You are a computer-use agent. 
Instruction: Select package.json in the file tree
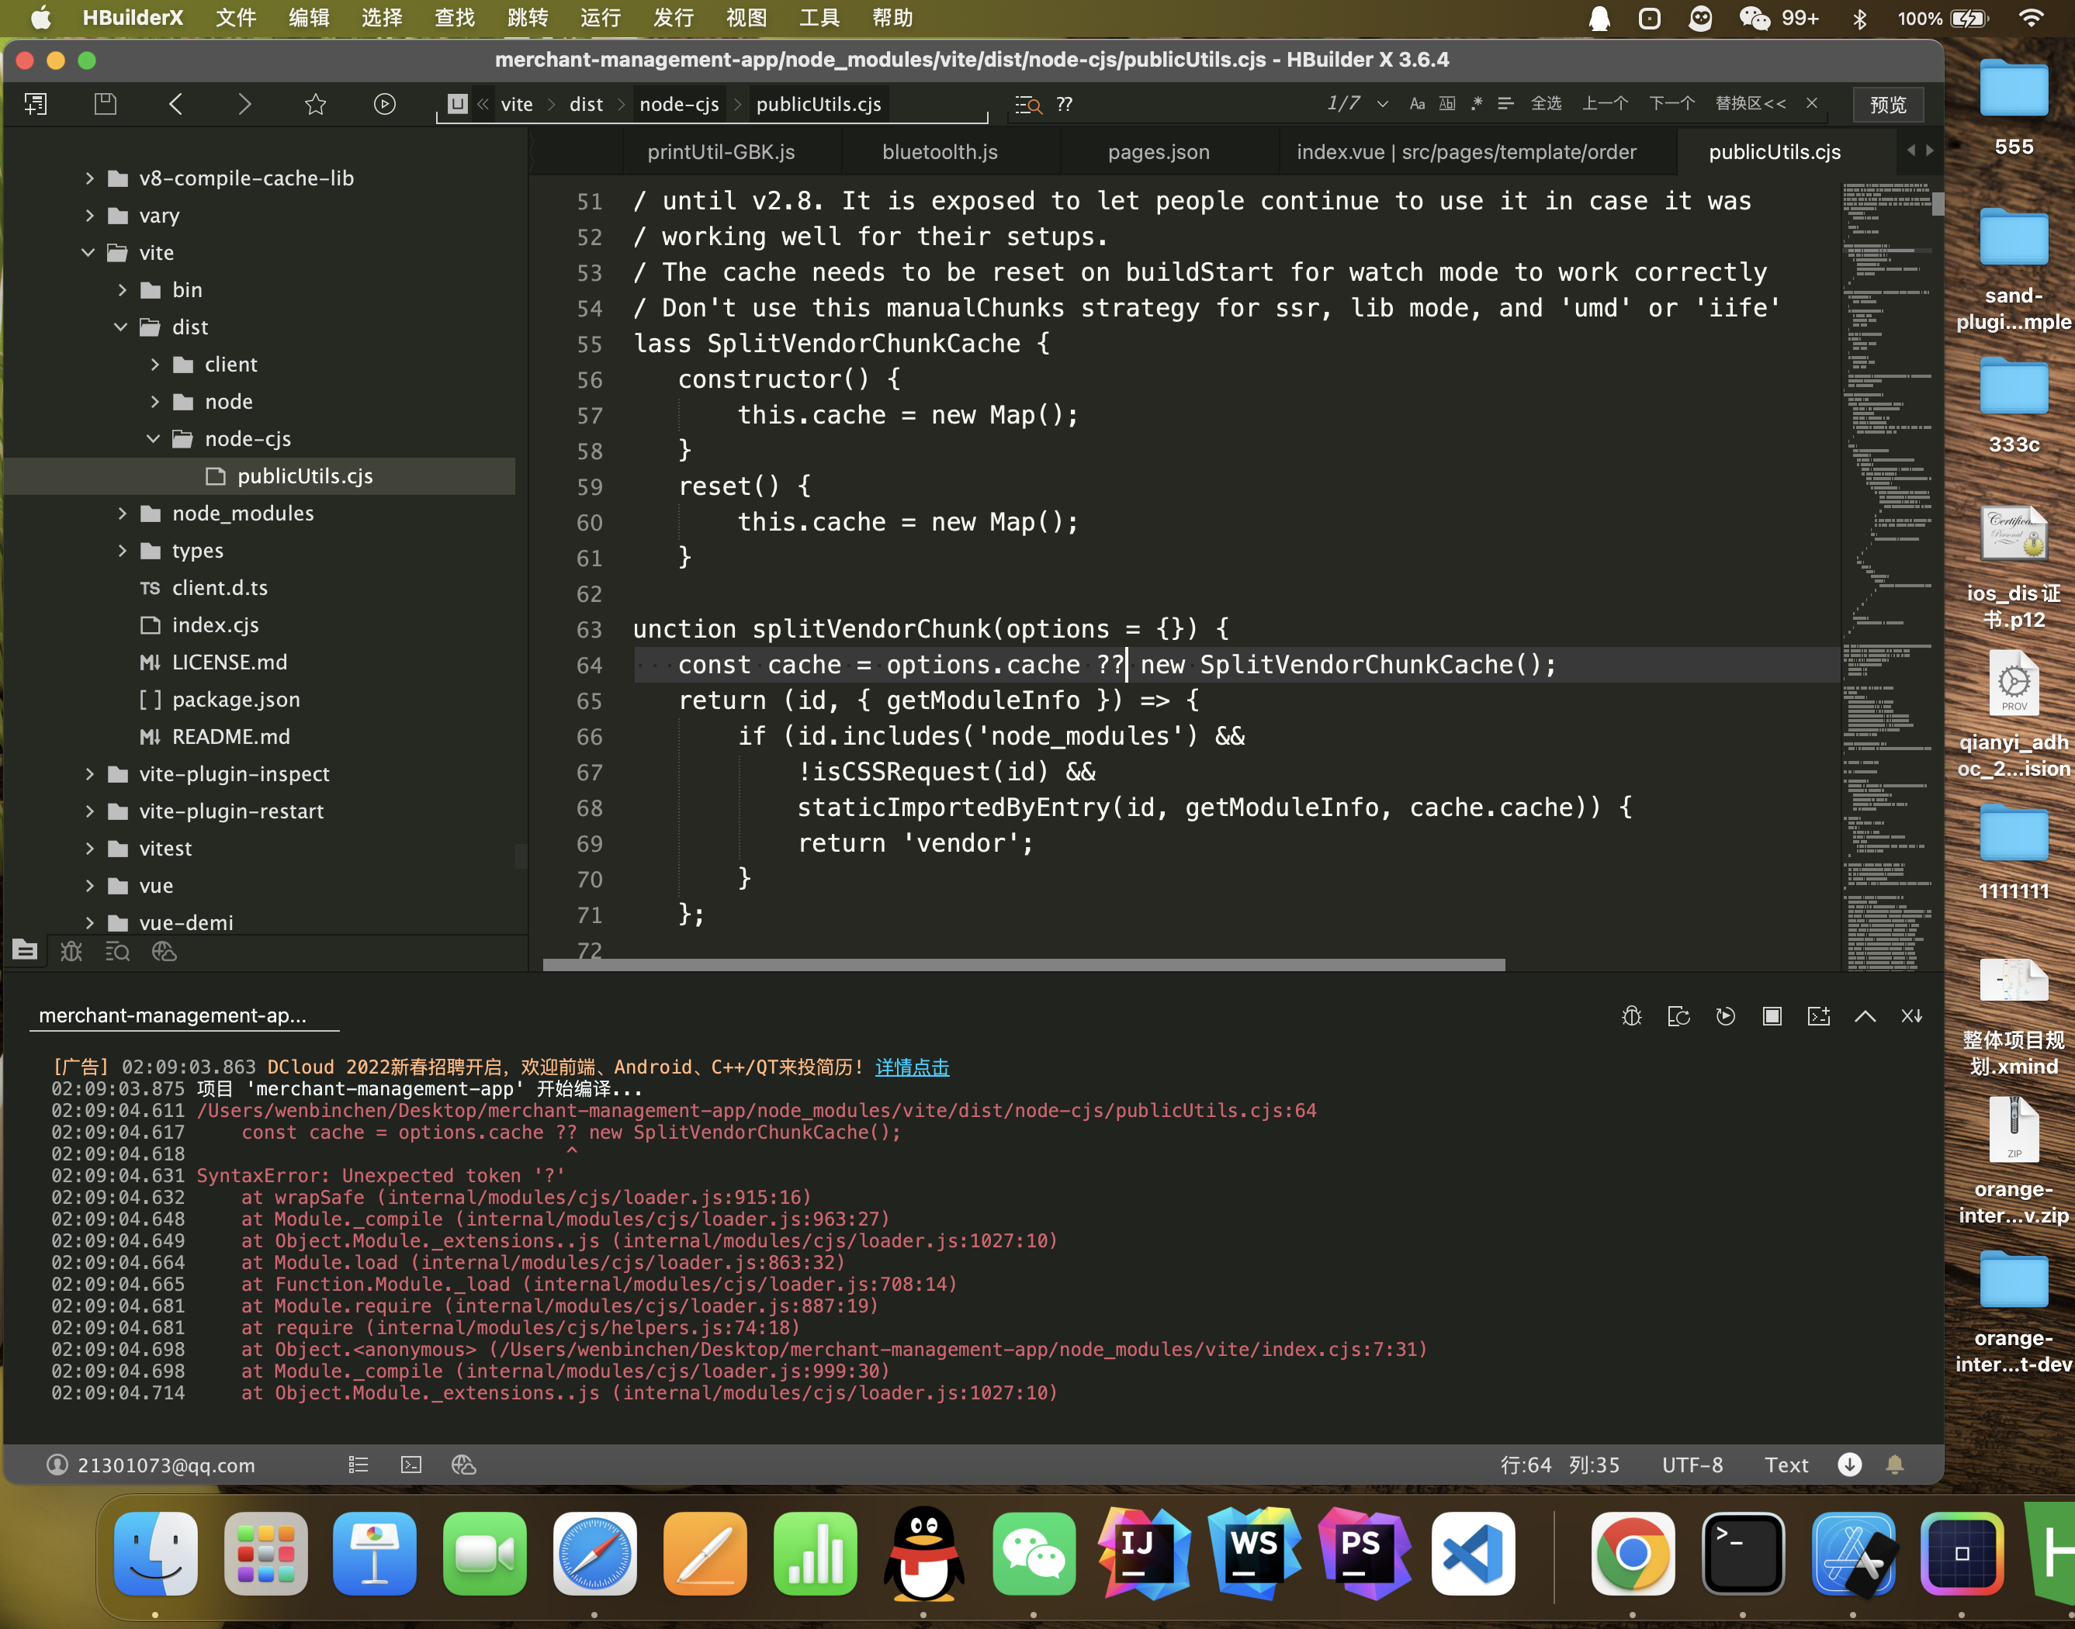236,699
